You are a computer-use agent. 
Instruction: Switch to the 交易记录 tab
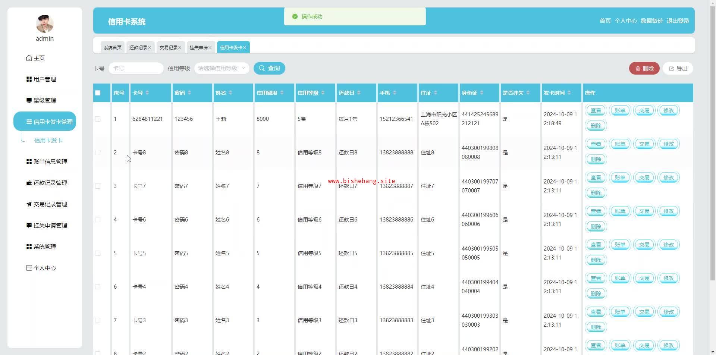168,48
